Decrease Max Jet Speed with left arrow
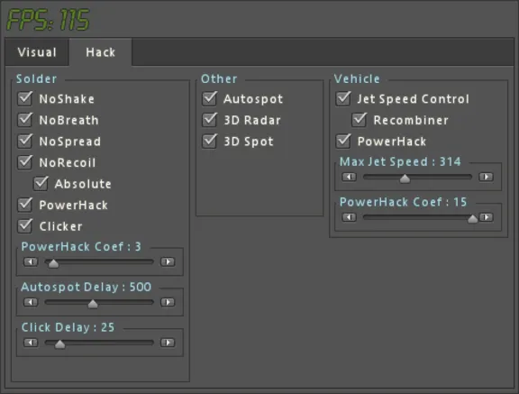The height and width of the screenshot is (394, 519). [x=350, y=177]
